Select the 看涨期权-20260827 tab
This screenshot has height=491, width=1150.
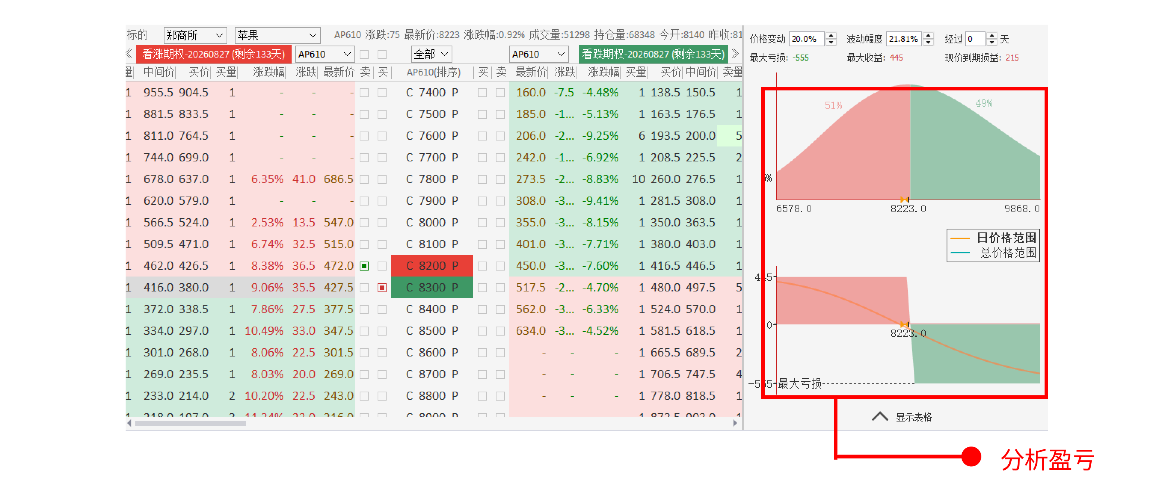pos(213,55)
